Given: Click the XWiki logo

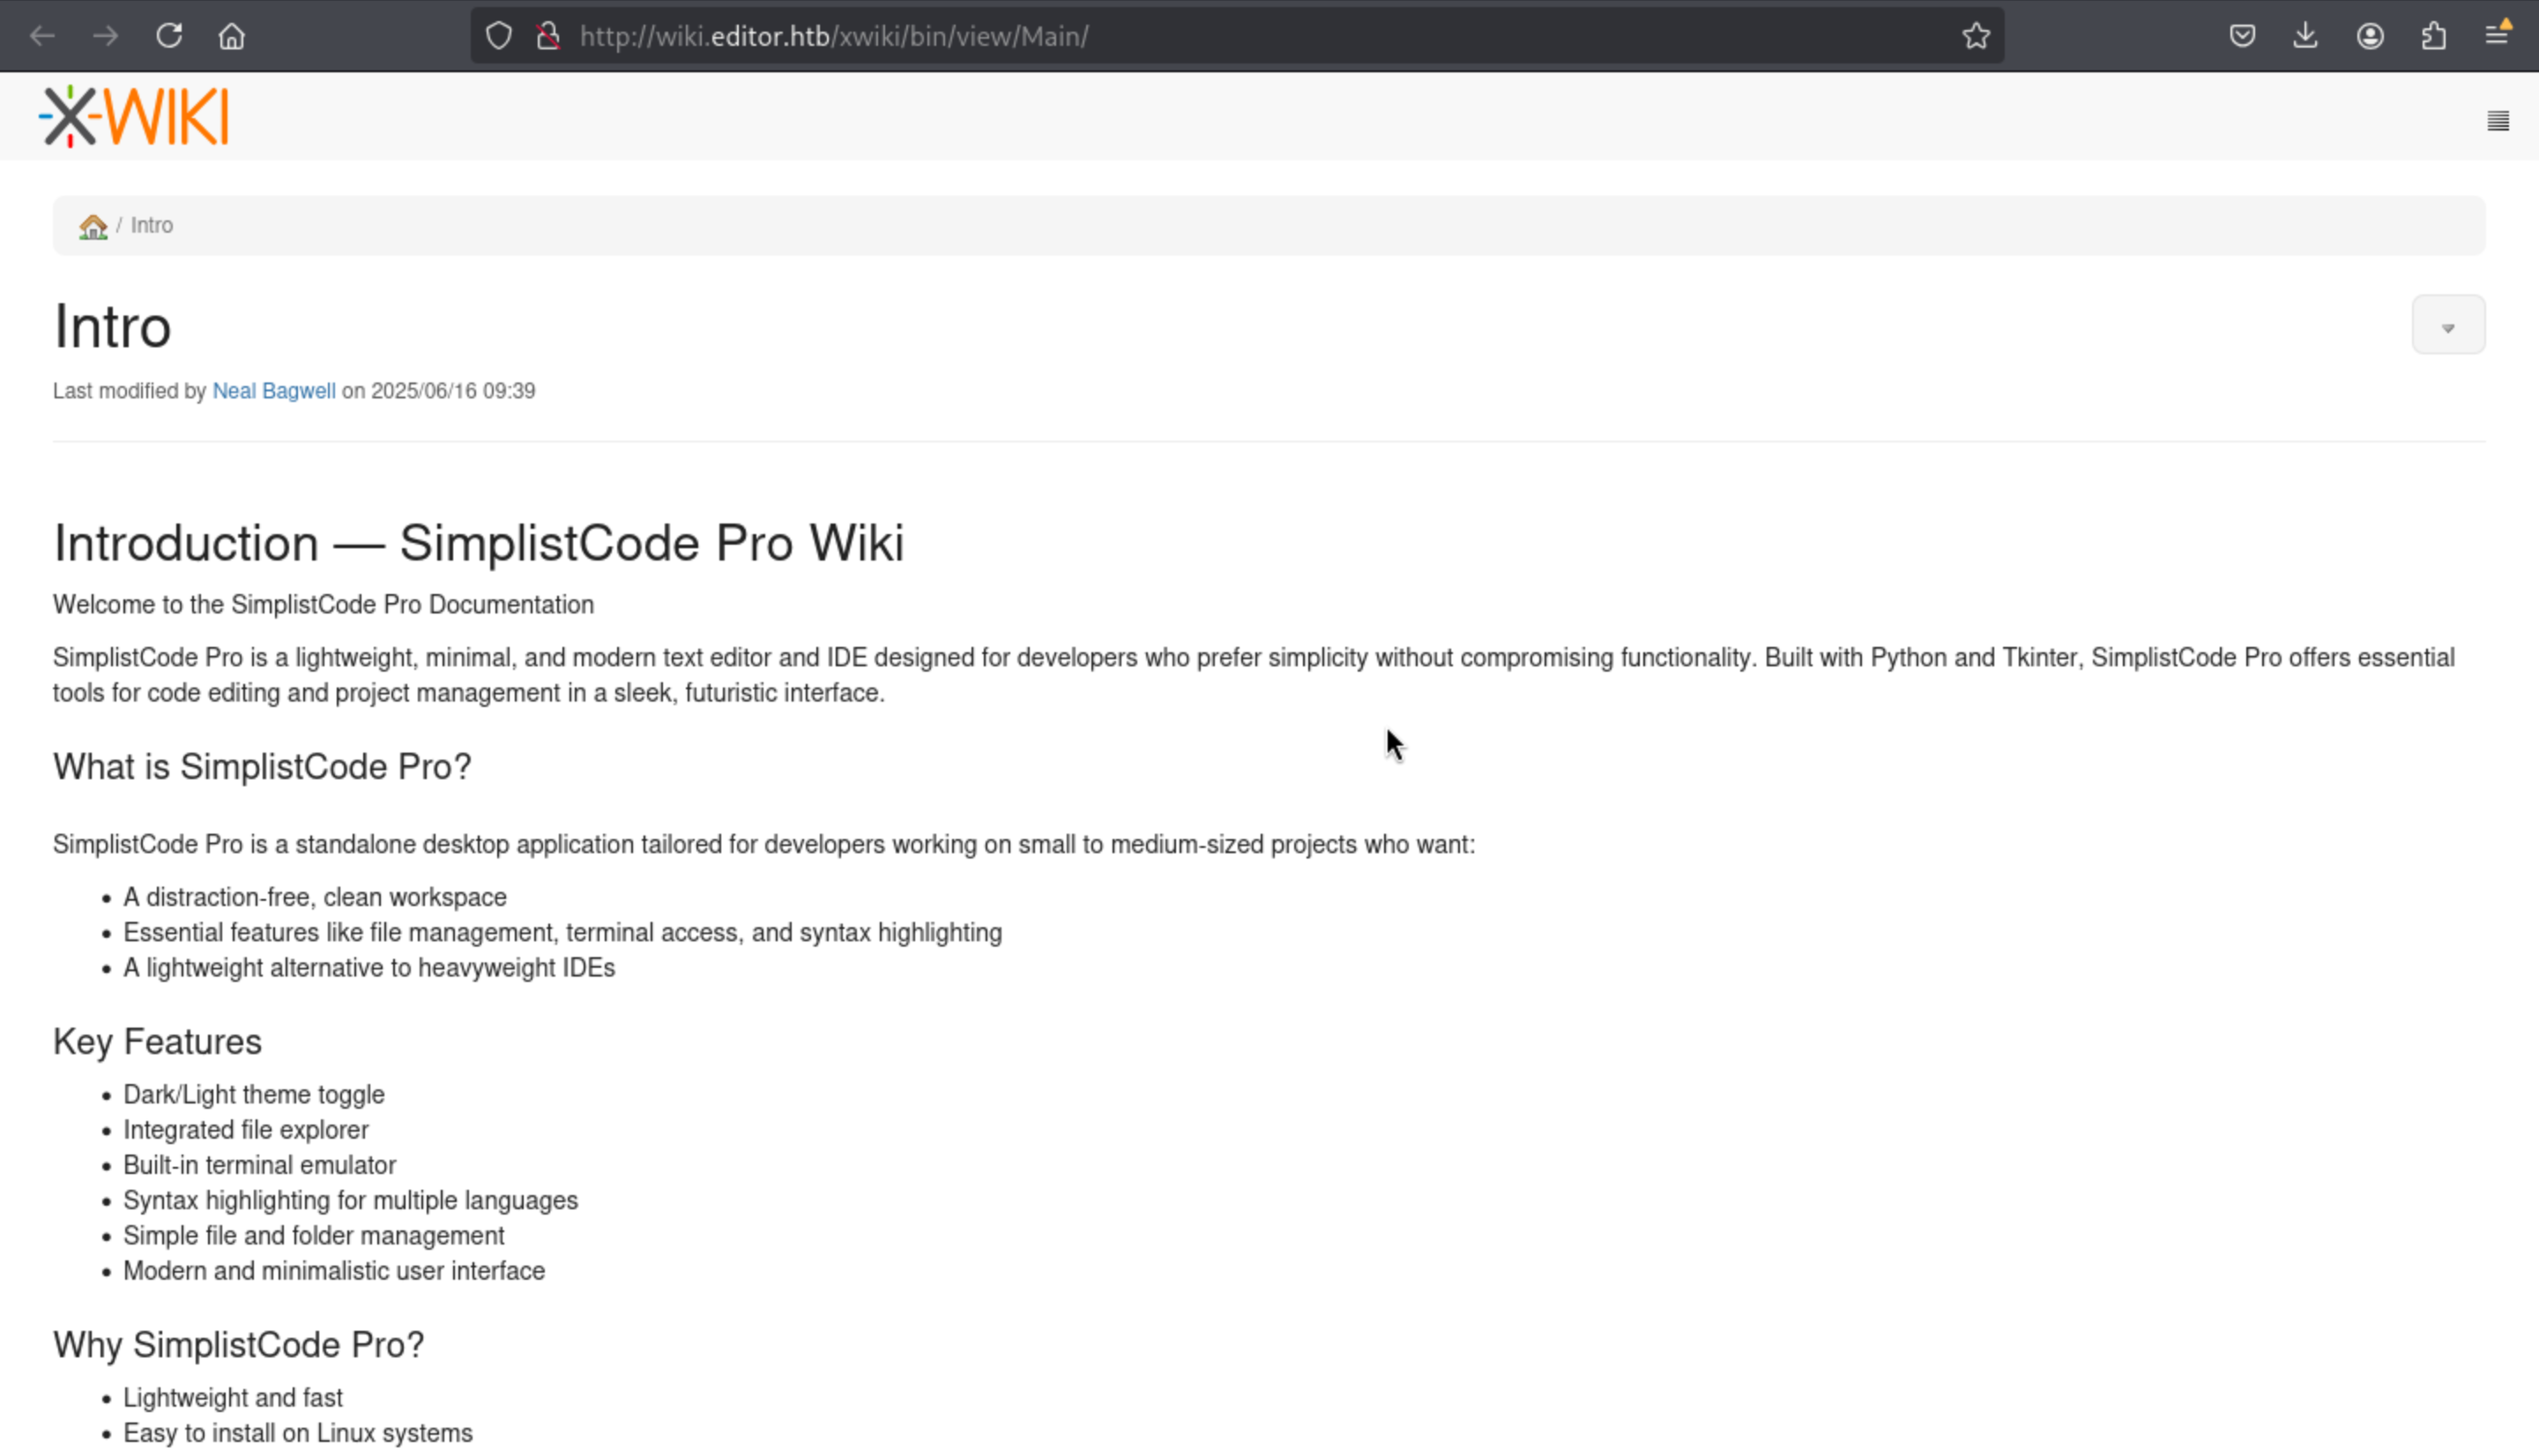Looking at the screenshot, I should (x=134, y=116).
